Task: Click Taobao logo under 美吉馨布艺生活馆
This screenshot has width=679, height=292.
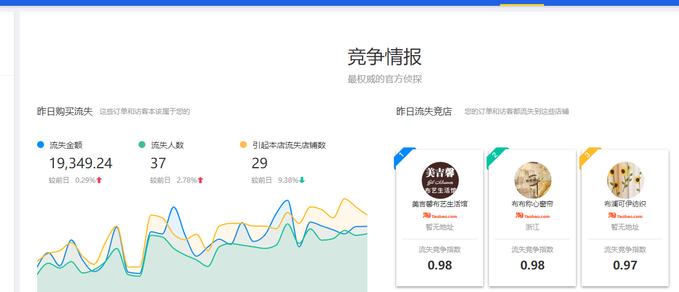Action: (440, 216)
